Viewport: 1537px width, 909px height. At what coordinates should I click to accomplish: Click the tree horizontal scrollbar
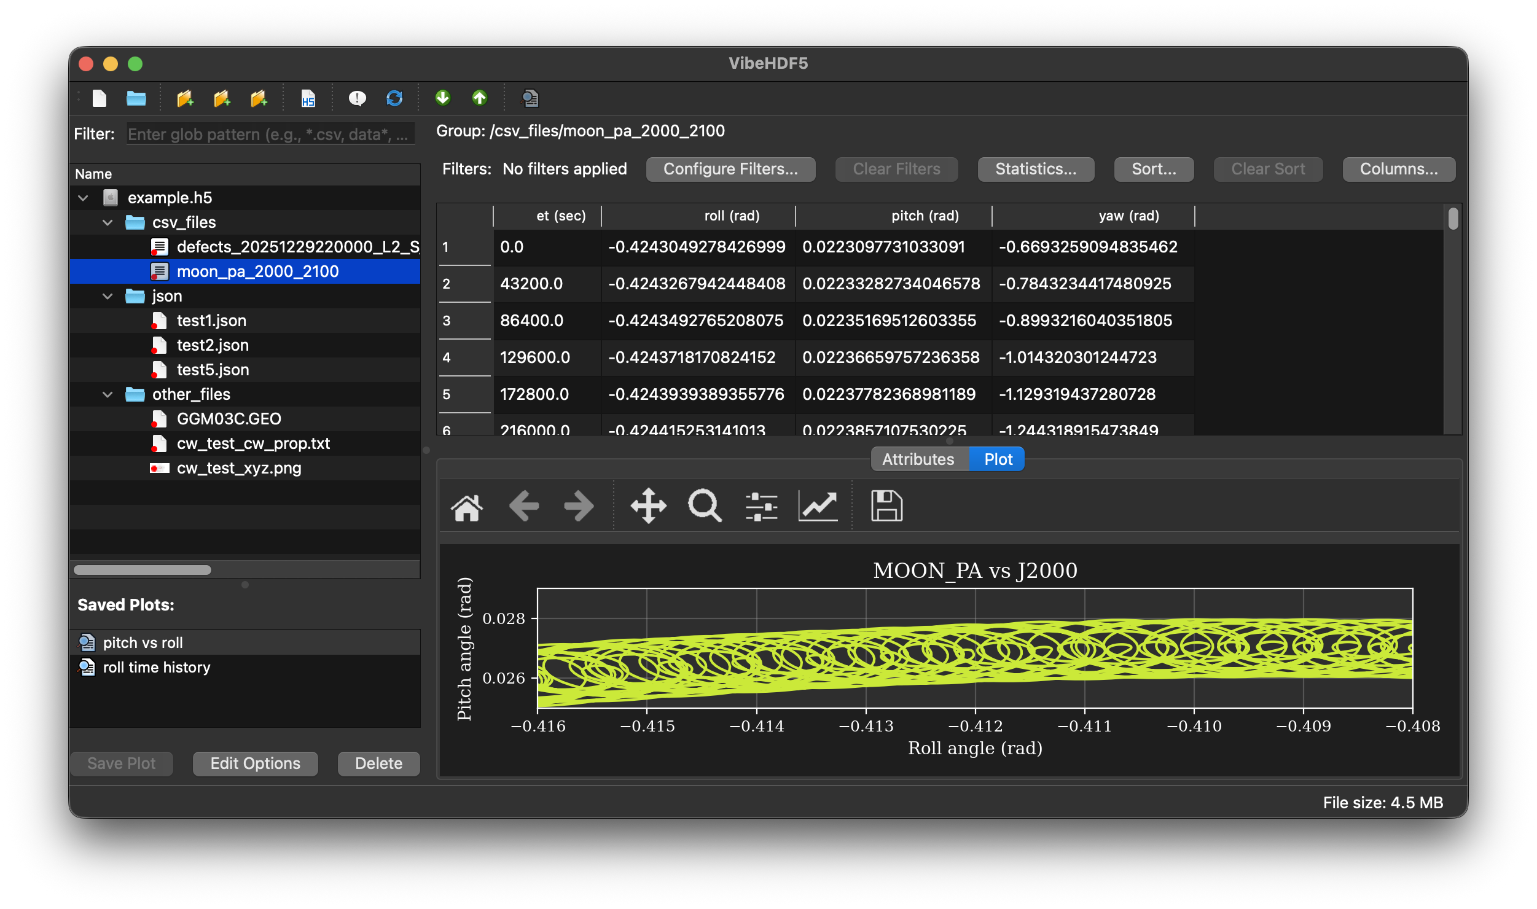click(x=143, y=570)
